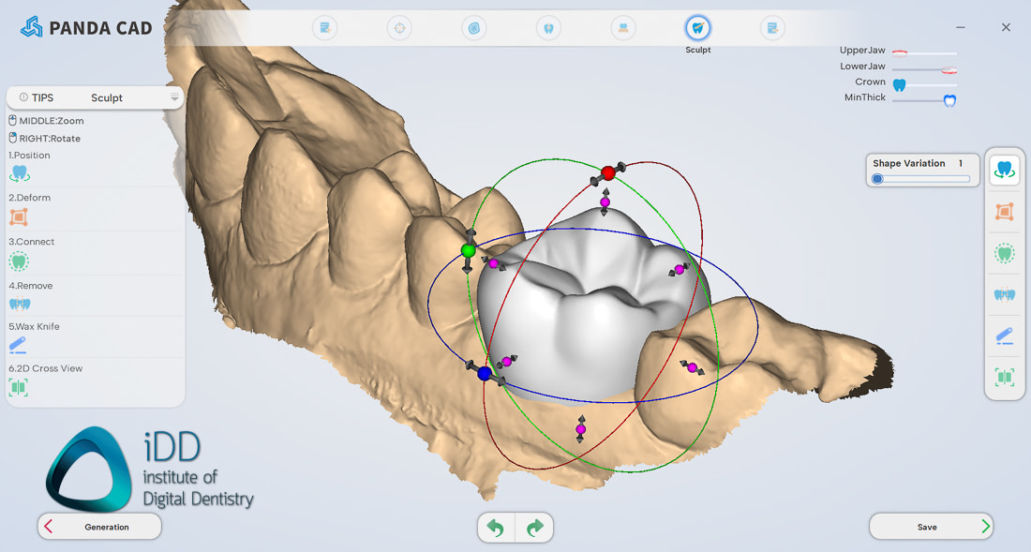The height and width of the screenshot is (552, 1031).
Task: Pick the Wax Knife tool in the right toolbar
Action: pyautogui.click(x=1005, y=336)
